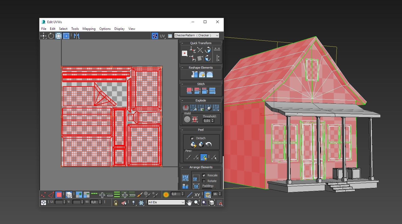Open the Edit menu

click(x=53, y=29)
